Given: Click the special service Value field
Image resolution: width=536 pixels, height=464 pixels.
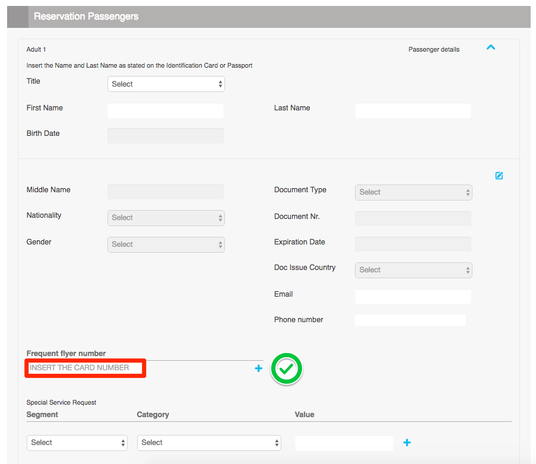Looking at the screenshot, I should coord(344,443).
